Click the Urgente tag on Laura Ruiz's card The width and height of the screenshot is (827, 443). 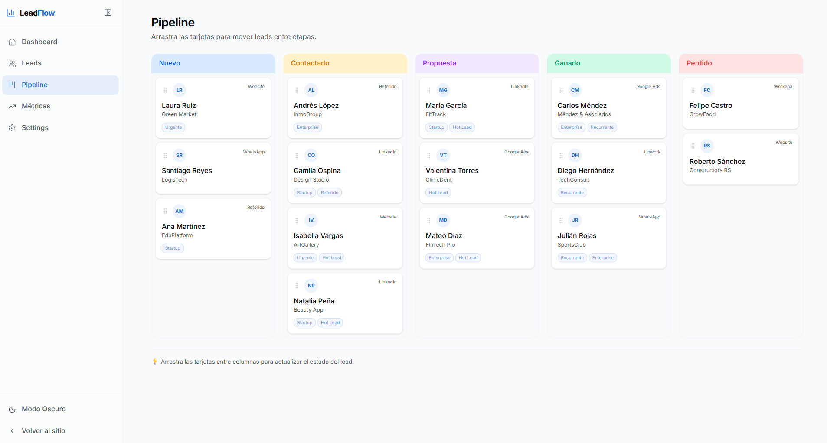pyautogui.click(x=173, y=127)
